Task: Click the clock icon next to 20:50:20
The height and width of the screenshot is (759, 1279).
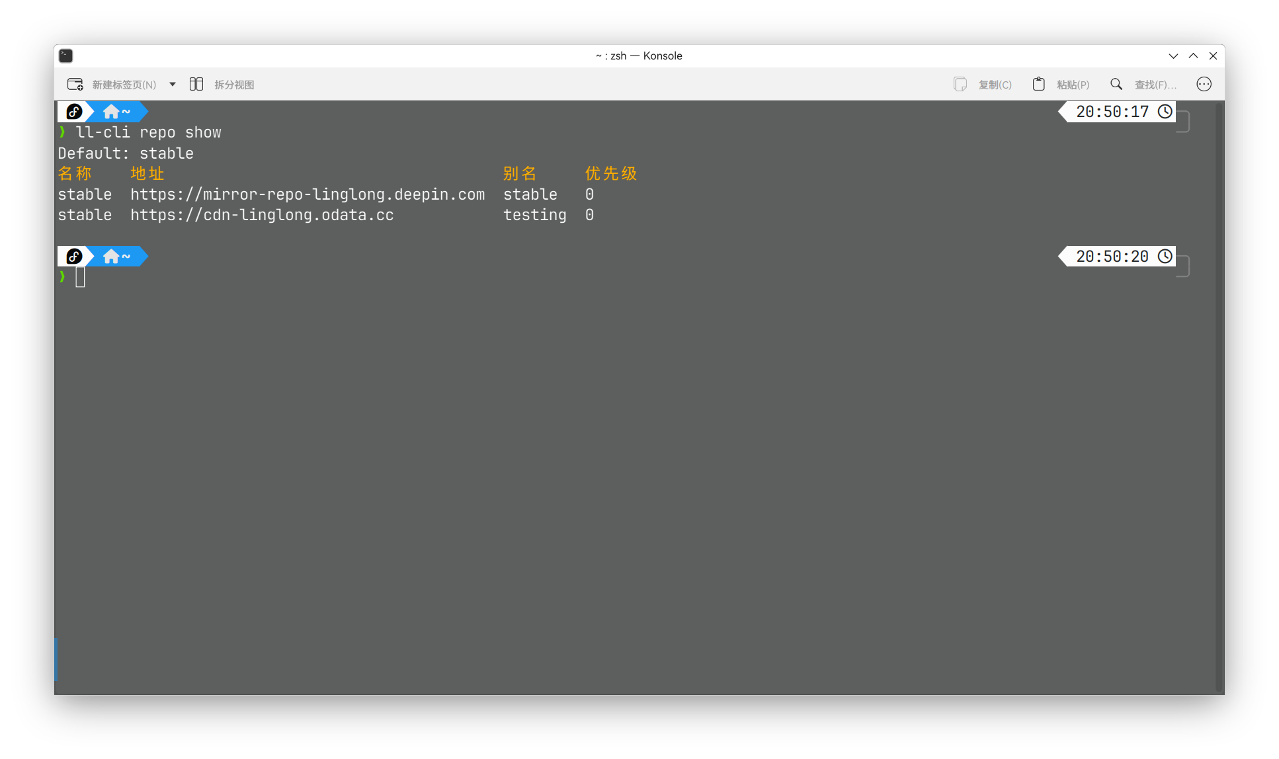Action: [1165, 257]
